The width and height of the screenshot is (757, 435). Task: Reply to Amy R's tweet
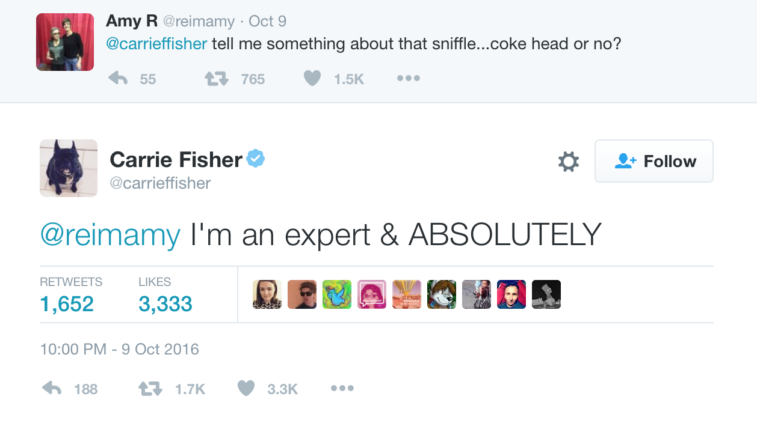point(119,79)
